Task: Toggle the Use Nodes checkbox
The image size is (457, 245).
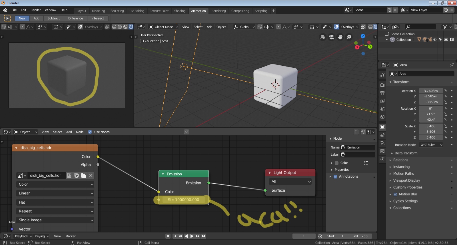Action: (90, 132)
